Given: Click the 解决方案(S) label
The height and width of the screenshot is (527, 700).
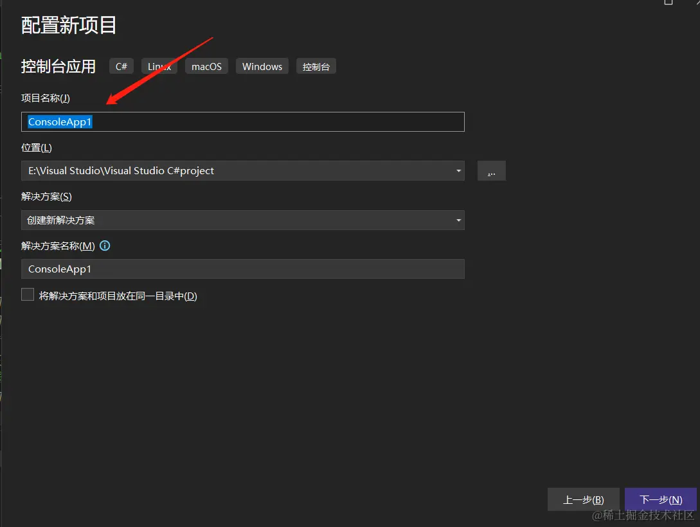Looking at the screenshot, I should (x=46, y=197).
